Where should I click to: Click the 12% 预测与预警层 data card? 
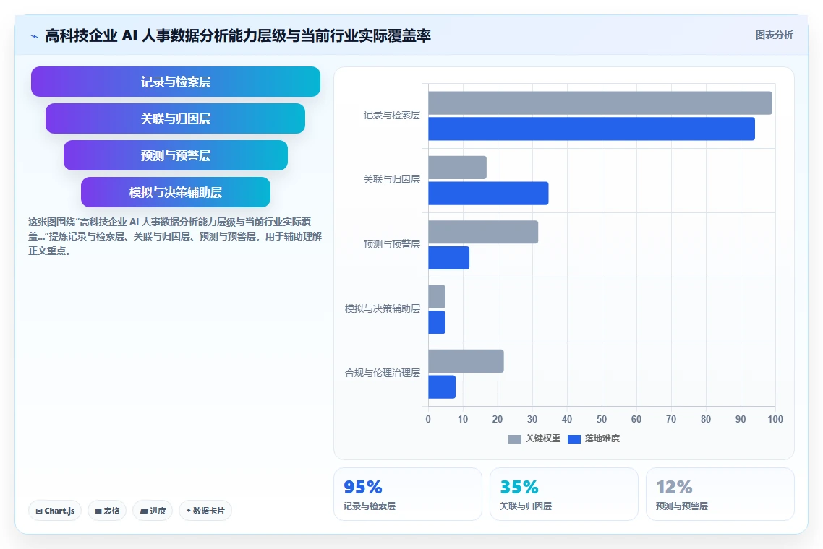pyautogui.click(x=720, y=494)
